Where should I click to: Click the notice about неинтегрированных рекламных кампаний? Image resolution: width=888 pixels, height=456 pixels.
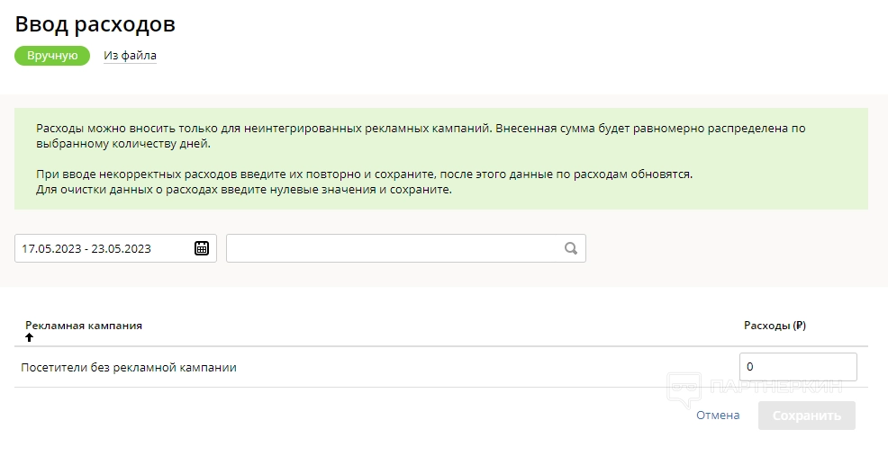point(421,136)
